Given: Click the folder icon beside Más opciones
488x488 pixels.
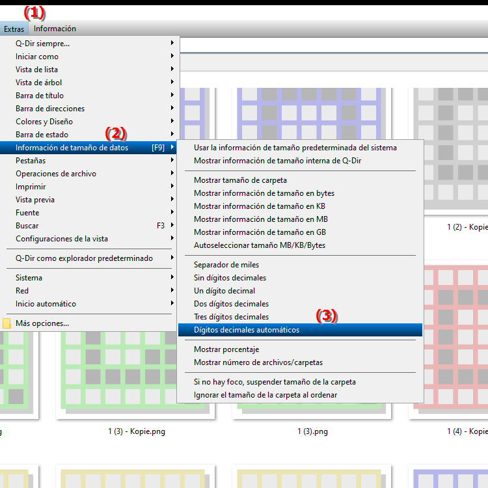Looking at the screenshot, I should pos(7,323).
